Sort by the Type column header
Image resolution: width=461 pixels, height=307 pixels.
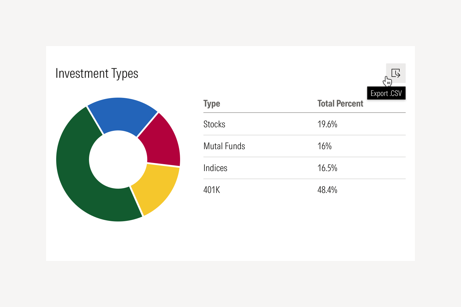(x=212, y=103)
